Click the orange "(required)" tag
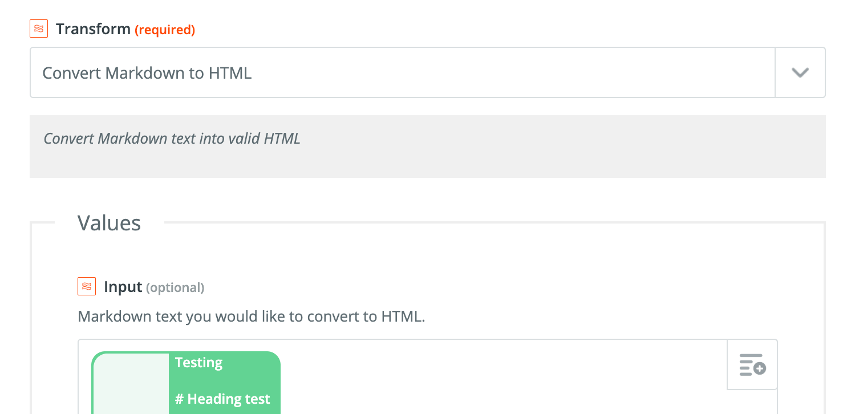The width and height of the screenshot is (843, 414). tap(165, 30)
